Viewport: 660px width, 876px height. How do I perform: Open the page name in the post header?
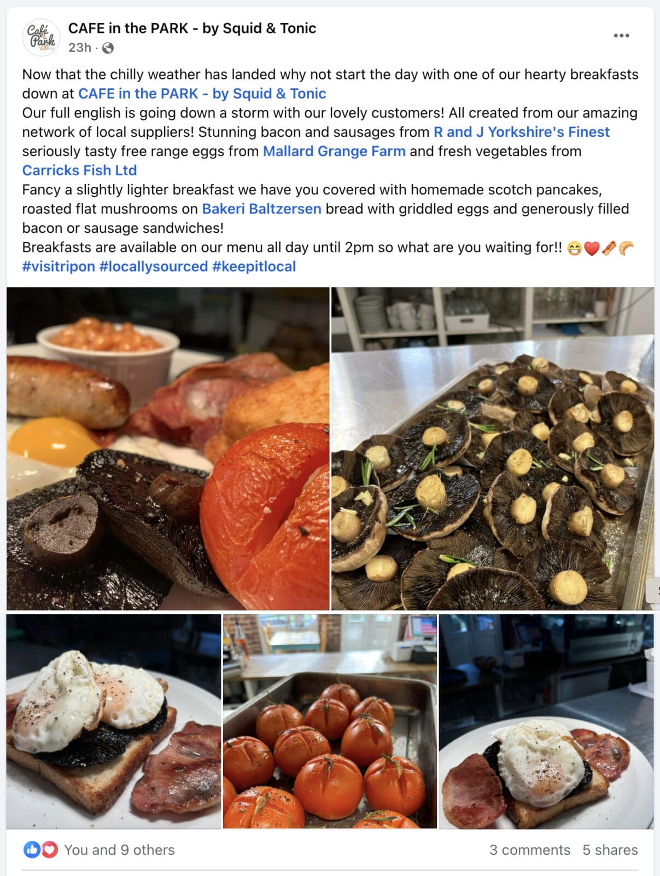pos(192,28)
